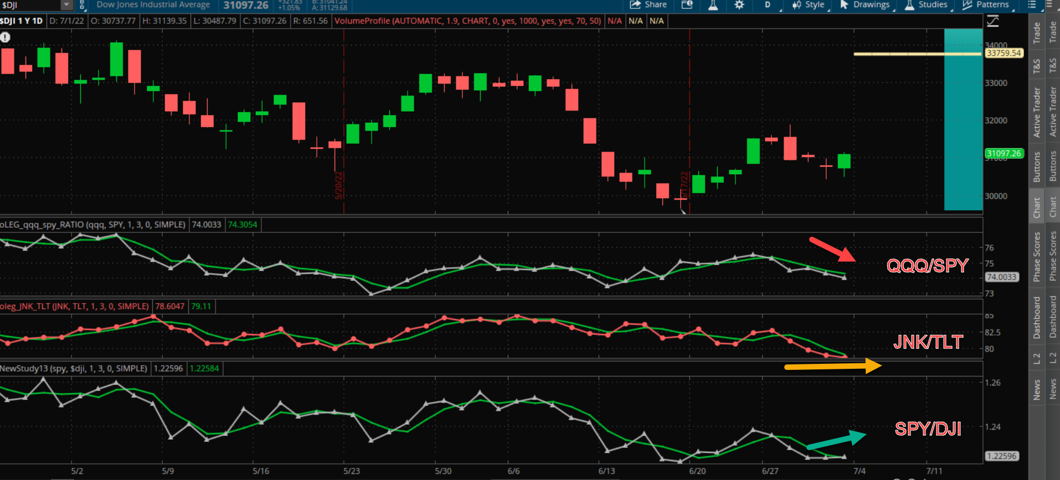Click the calendar-clock icon next to Share
The height and width of the screenshot is (480, 1060).
click(687, 5)
